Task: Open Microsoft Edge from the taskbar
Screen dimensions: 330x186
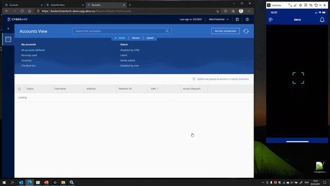Action: pos(29,182)
